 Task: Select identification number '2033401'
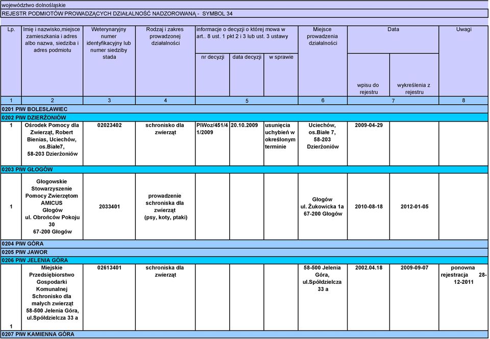(x=109, y=207)
